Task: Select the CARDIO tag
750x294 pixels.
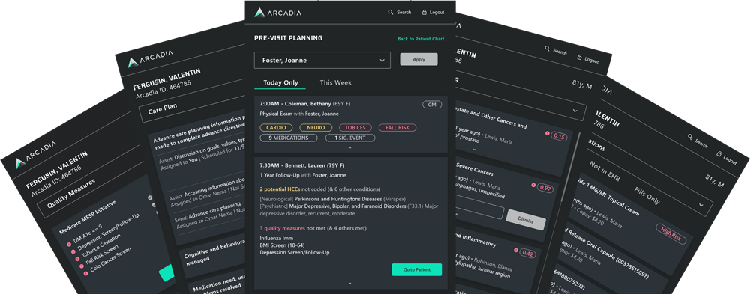Action: pyautogui.click(x=276, y=128)
